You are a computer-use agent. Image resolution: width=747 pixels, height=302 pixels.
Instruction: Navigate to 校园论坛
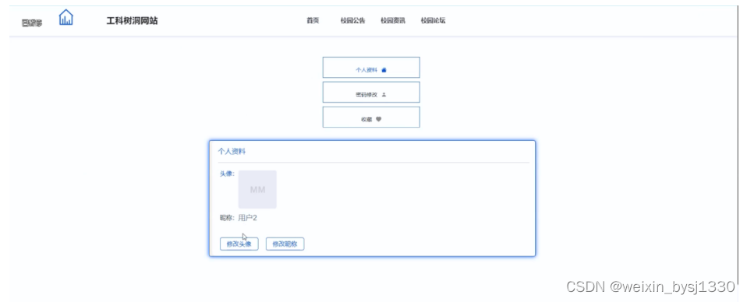click(433, 20)
